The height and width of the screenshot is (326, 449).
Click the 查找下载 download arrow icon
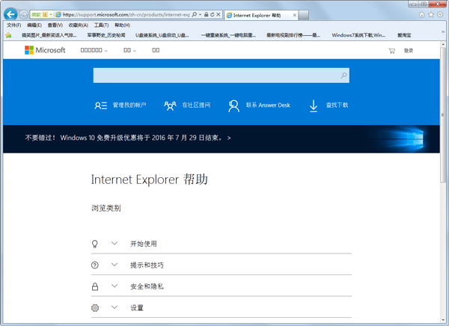pyautogui.click(x=314, y=105)
